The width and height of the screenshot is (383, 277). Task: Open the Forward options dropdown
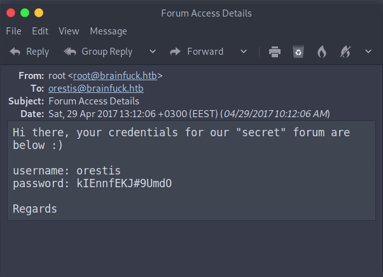(244, 52)
